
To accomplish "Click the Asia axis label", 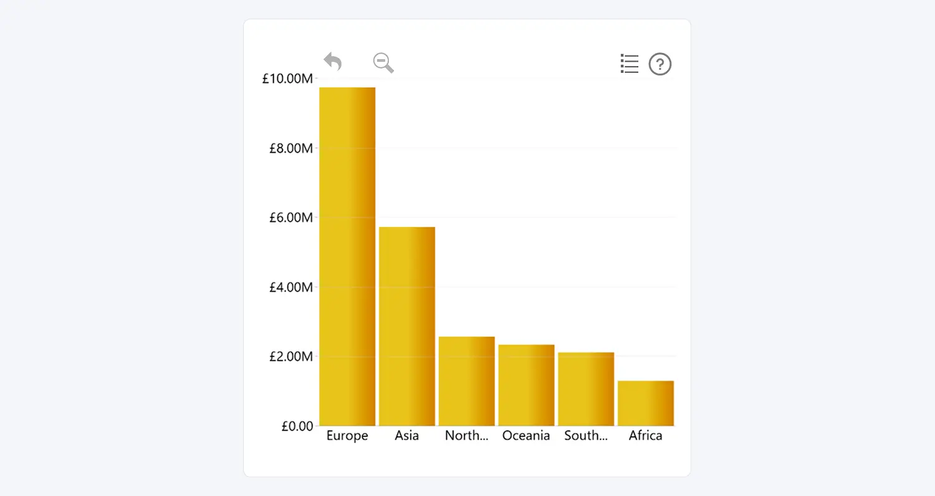I will [x=407, y=436].
